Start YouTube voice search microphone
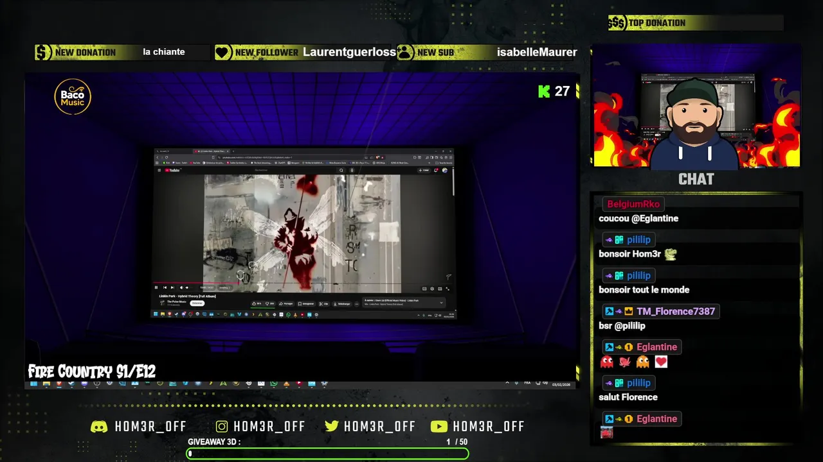Viewport: 823px width, 462px height. point(352,170)
